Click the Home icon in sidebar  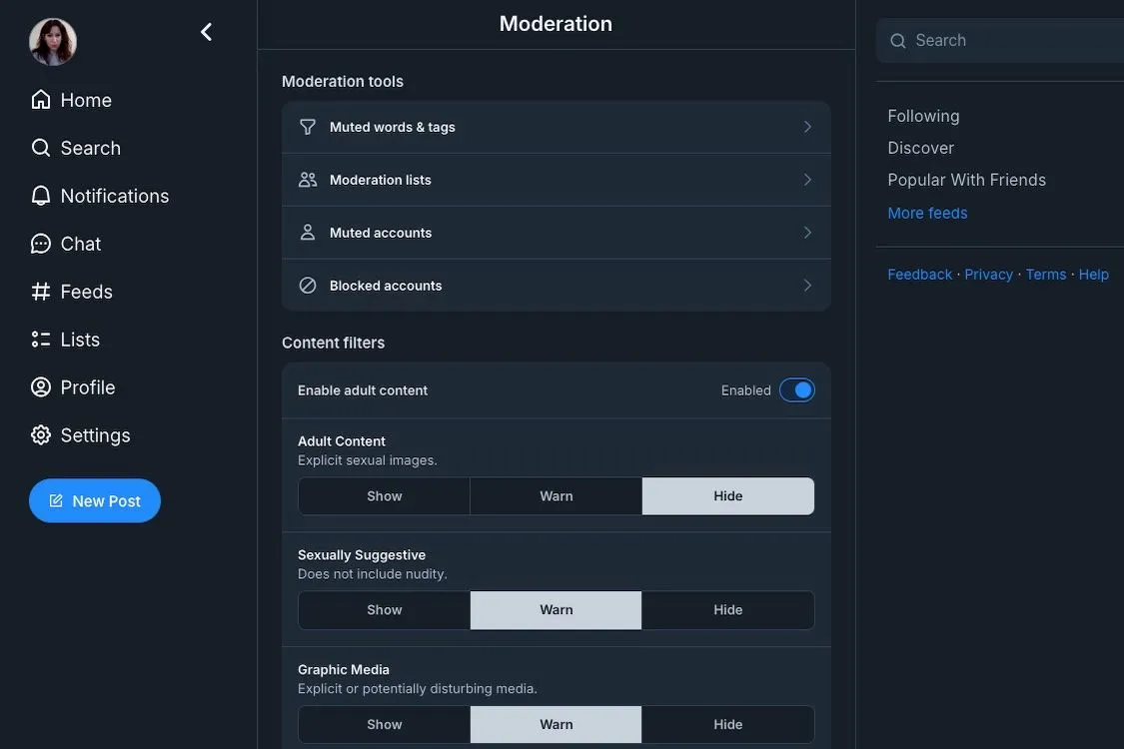(x=41, y=100)
